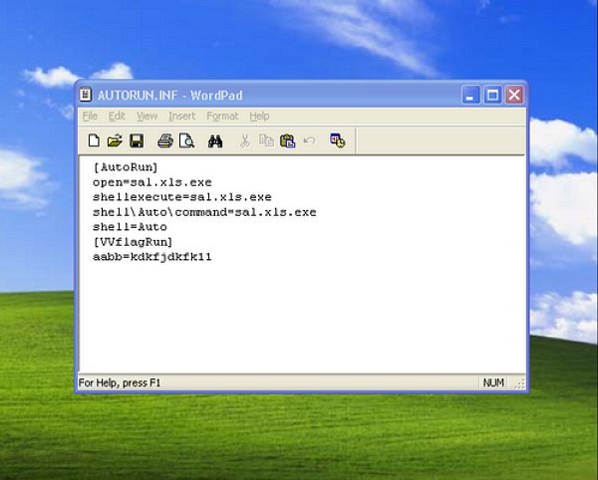Open a file using the Open folder icon
This screenshot has height=480, width=598.
click(x=115, y=141)
